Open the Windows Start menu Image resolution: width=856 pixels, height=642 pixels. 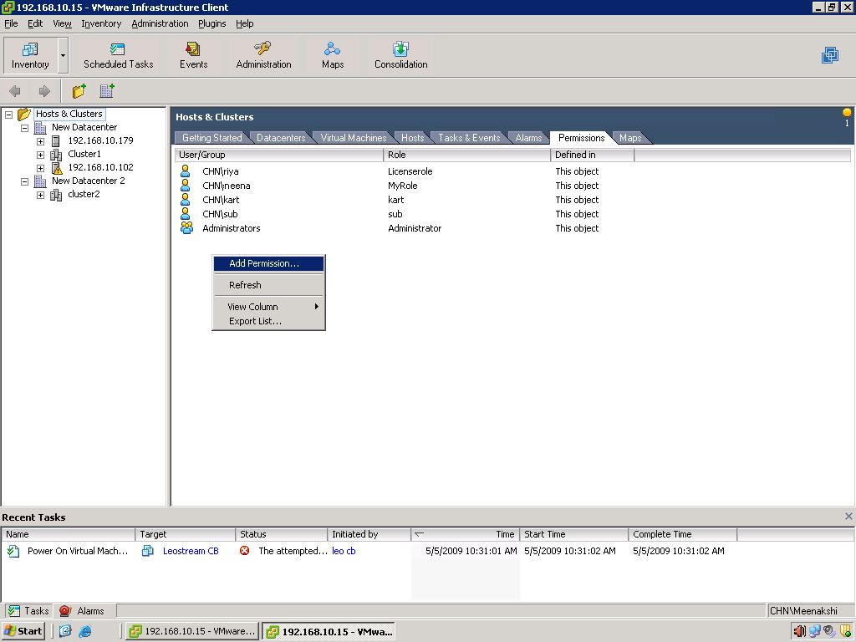tap(23, 631)
